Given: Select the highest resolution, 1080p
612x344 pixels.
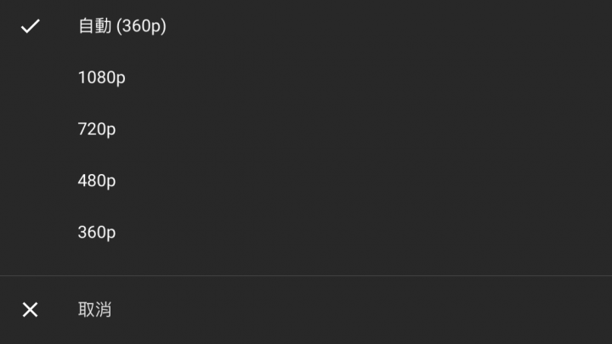Looking at the screenshot, I should tap(306, 77).
